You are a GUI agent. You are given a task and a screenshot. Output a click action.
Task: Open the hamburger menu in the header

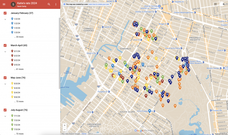point(4,4)
